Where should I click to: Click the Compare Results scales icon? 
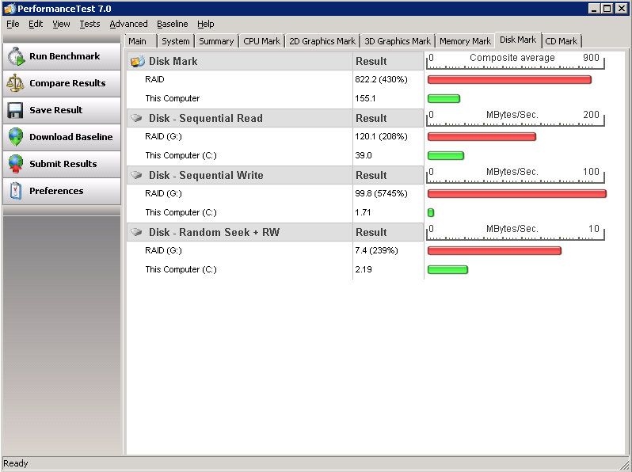[x=15, y=83]
